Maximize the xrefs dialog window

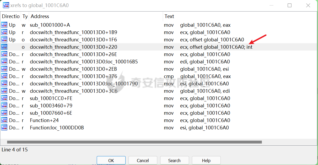pyautogui.click(x=289, y=5)
